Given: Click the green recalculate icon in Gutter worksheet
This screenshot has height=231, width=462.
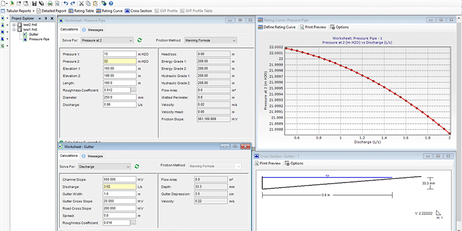Looking at the screenshot, I should pos(136,166).
